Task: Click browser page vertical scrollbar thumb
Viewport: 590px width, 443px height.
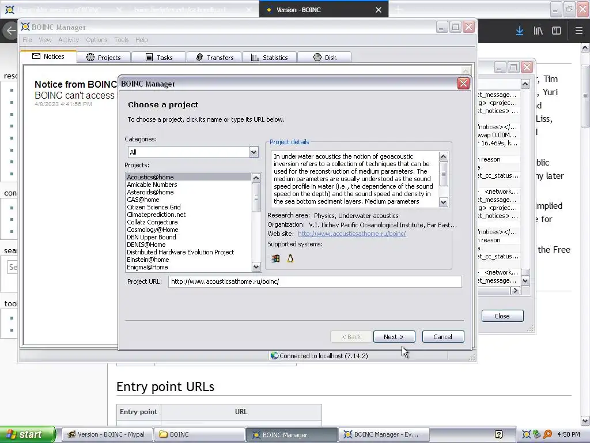Action: point(585,96)
